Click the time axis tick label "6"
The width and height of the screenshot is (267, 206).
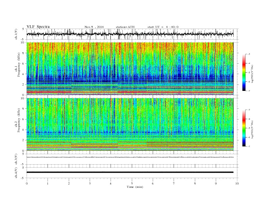(153, 183)
